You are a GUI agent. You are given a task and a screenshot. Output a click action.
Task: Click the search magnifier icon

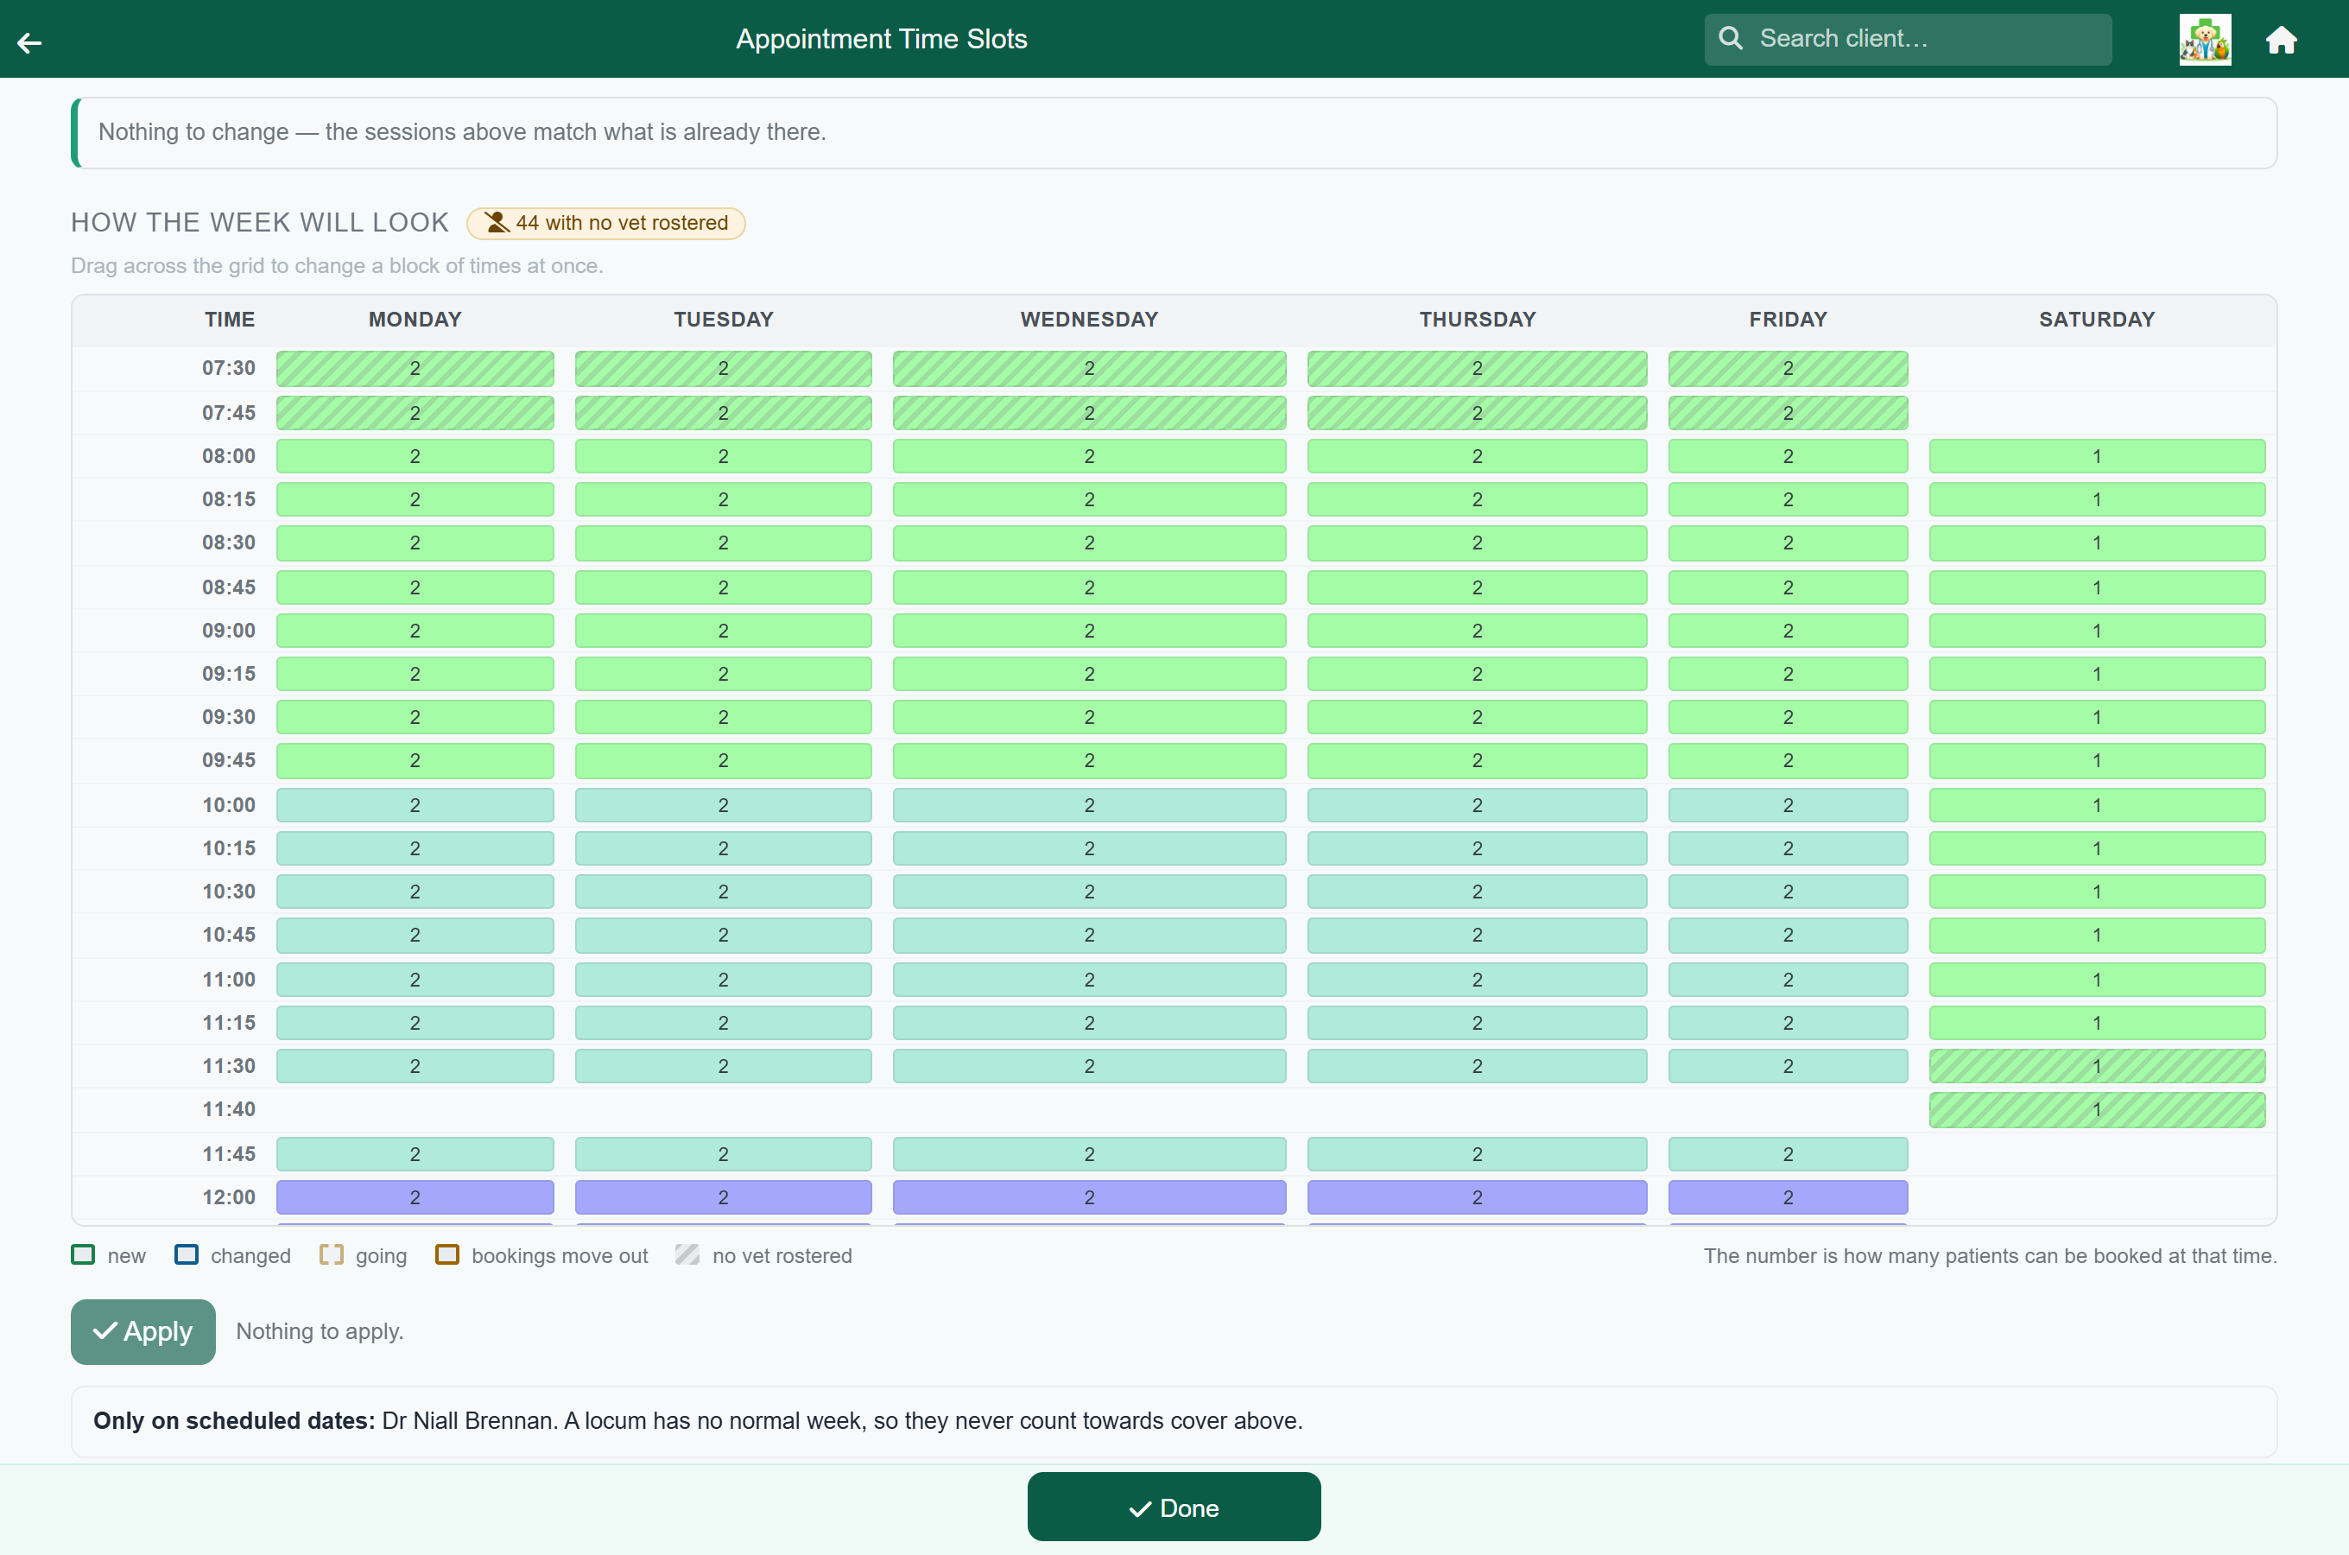[x=1731, y=39]
